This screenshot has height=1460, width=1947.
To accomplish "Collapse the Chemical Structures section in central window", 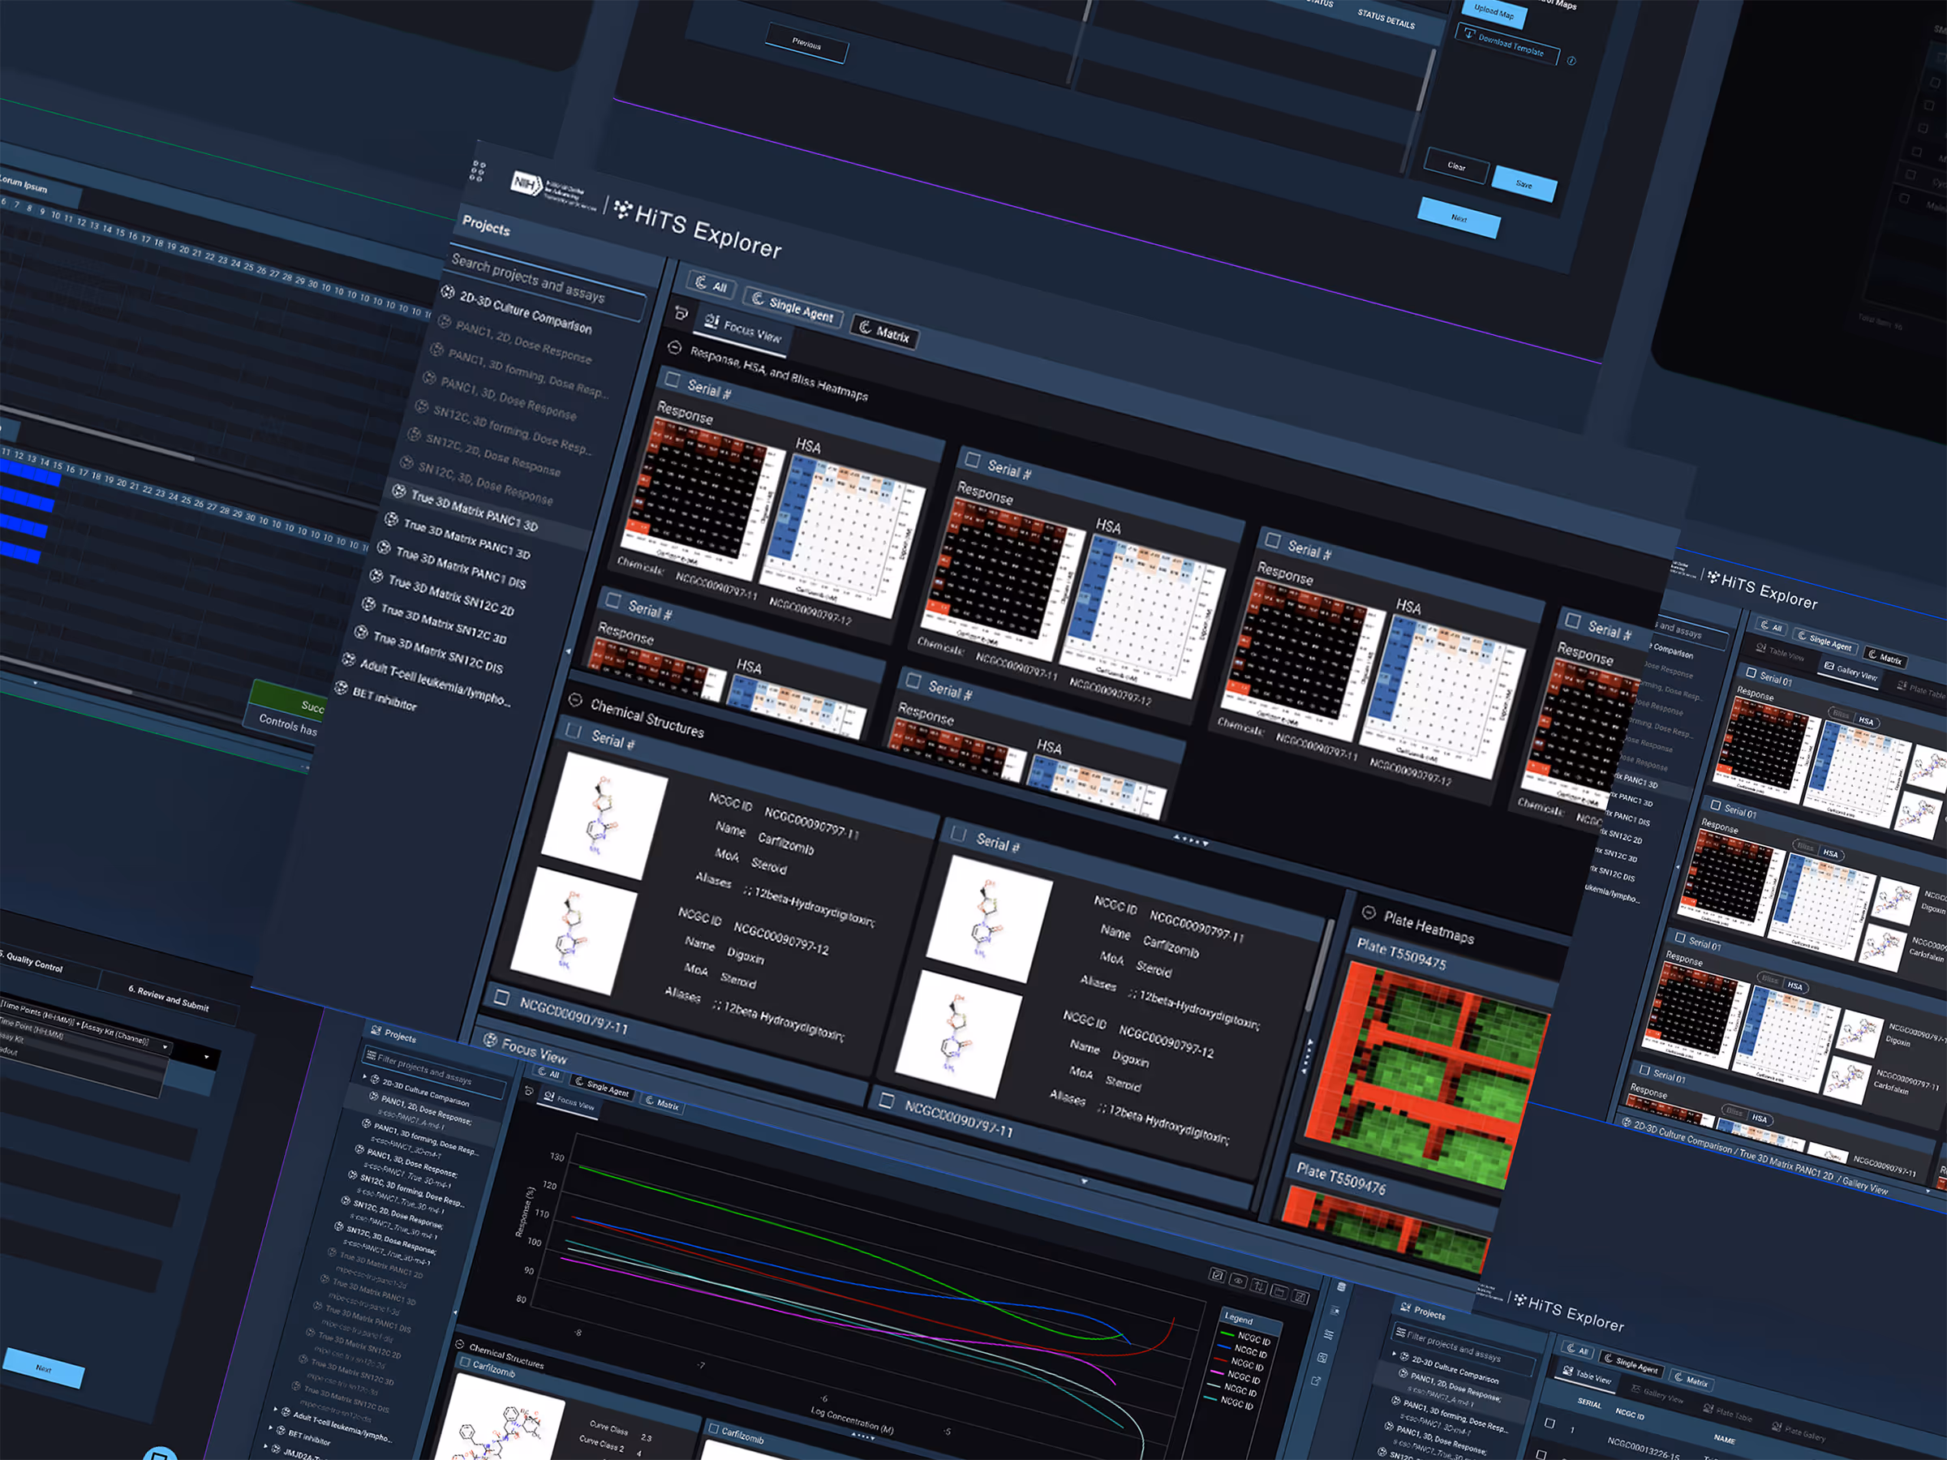I will point(574,700).
